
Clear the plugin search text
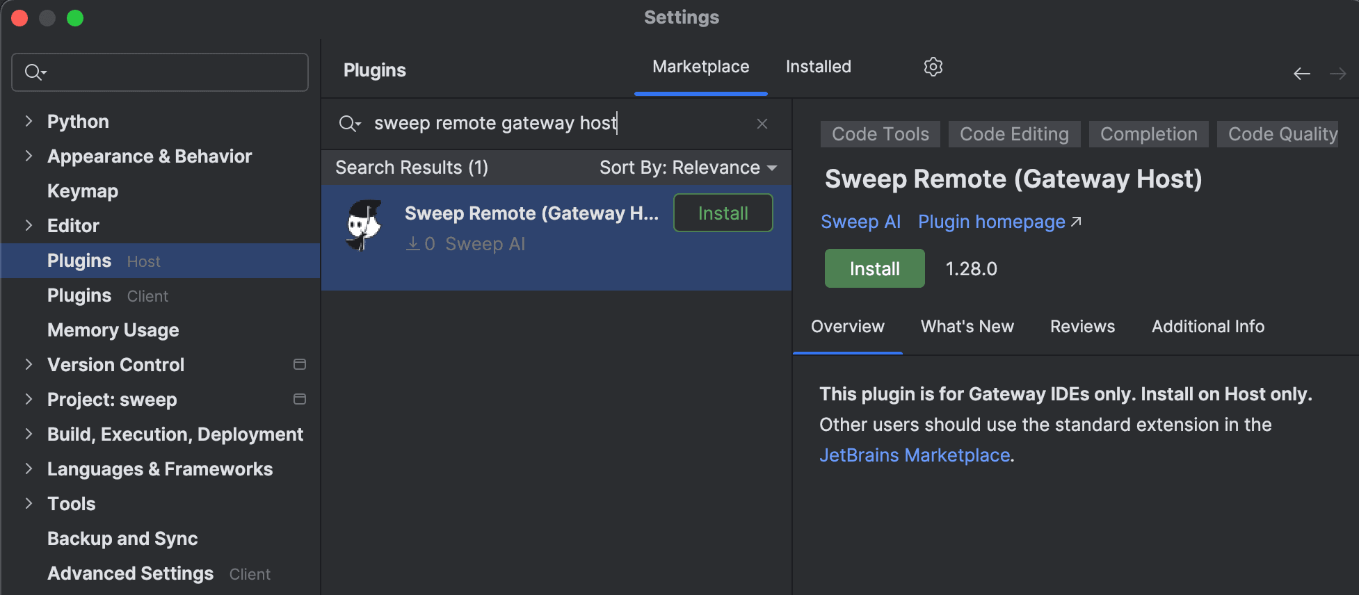tap(762, 124)
